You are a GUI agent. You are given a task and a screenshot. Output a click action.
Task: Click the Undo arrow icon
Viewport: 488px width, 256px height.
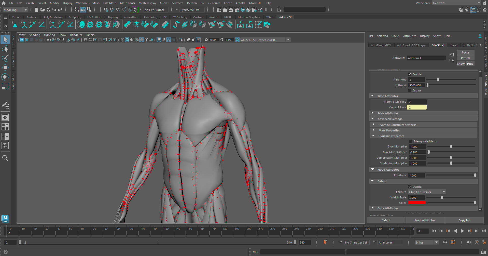pyautogui.click(x=54, y=10)
